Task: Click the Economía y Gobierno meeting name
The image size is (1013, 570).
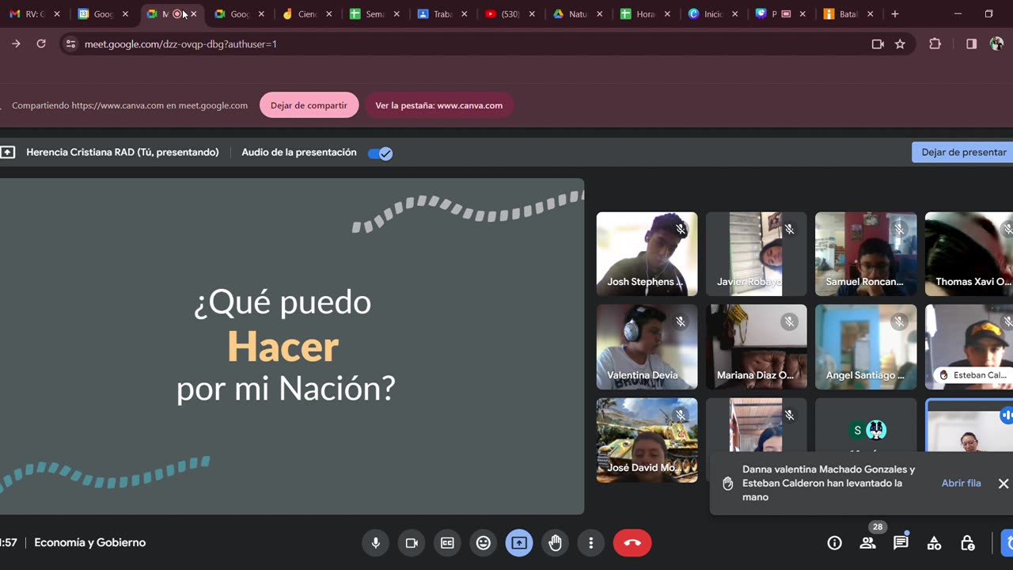Action: [x=90, y=543]
